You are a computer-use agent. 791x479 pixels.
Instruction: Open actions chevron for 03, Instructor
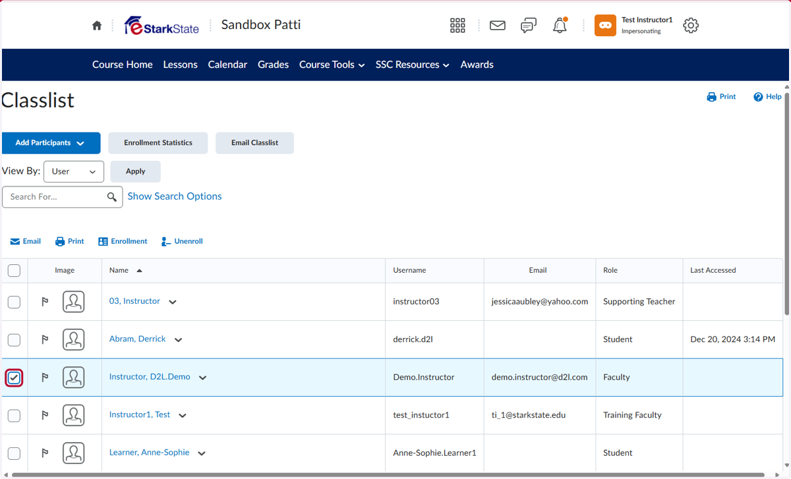[x=173, y=302]
